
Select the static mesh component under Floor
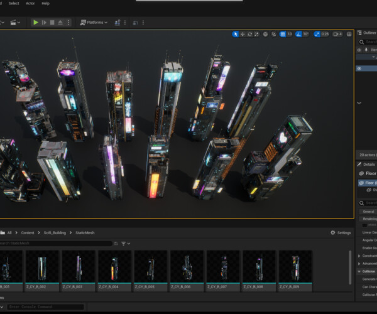[371, 190]
